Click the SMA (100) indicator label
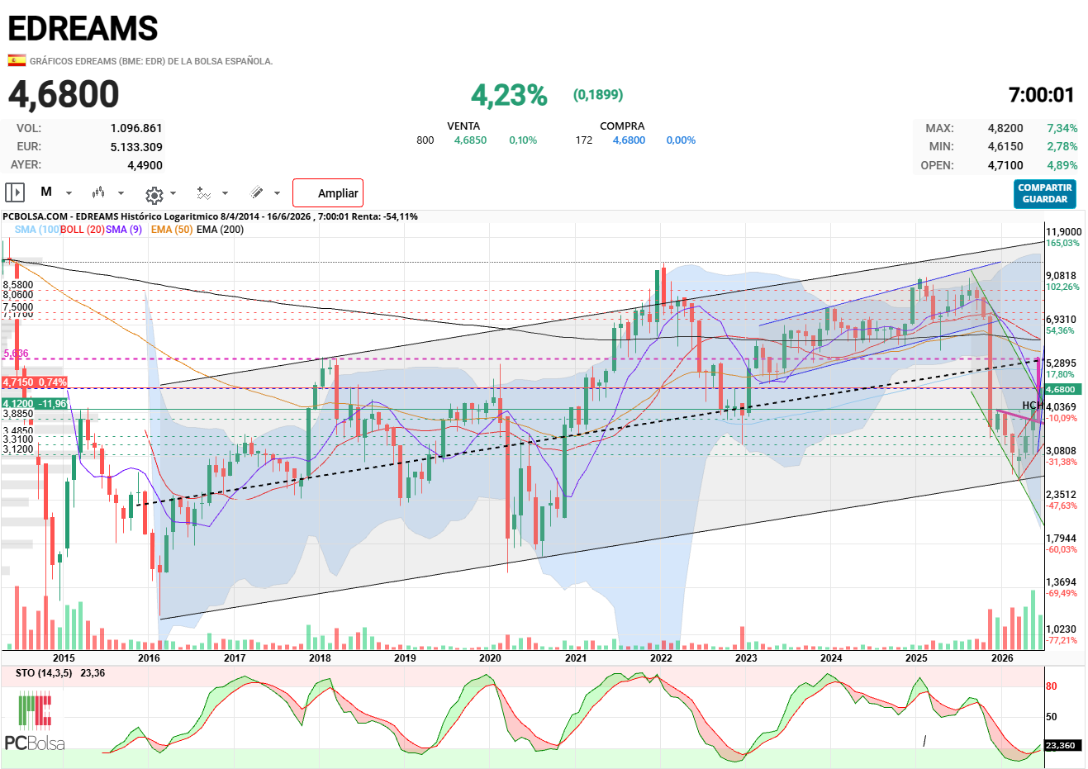The height and width of the screenshot is (769, 1088). (37, 230)
